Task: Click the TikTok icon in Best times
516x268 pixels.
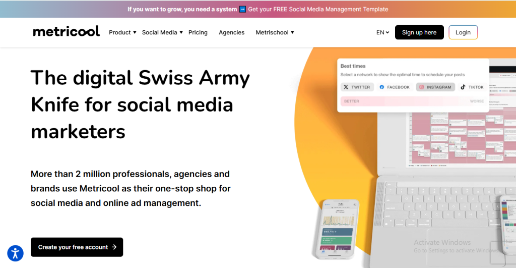Action: coord(463,87)
